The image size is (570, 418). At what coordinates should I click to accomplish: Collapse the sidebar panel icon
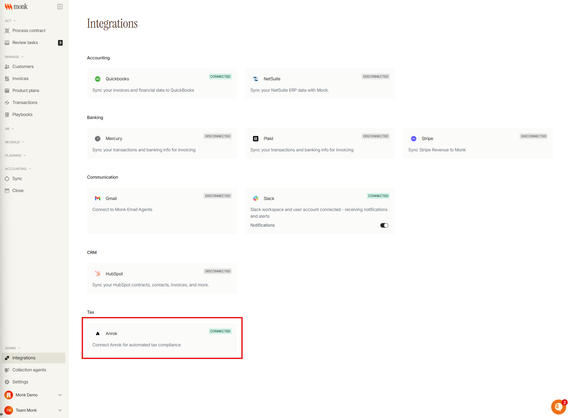pyautogui.click(x=60, y=7)
